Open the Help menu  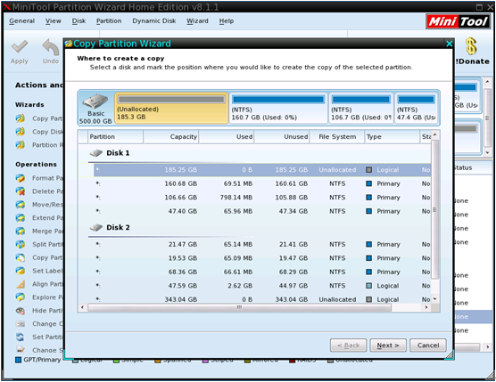(x=227, y=21)
